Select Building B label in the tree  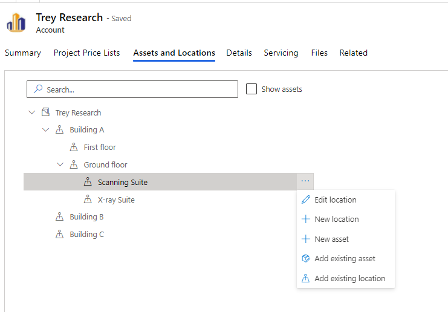coord(86,217)
